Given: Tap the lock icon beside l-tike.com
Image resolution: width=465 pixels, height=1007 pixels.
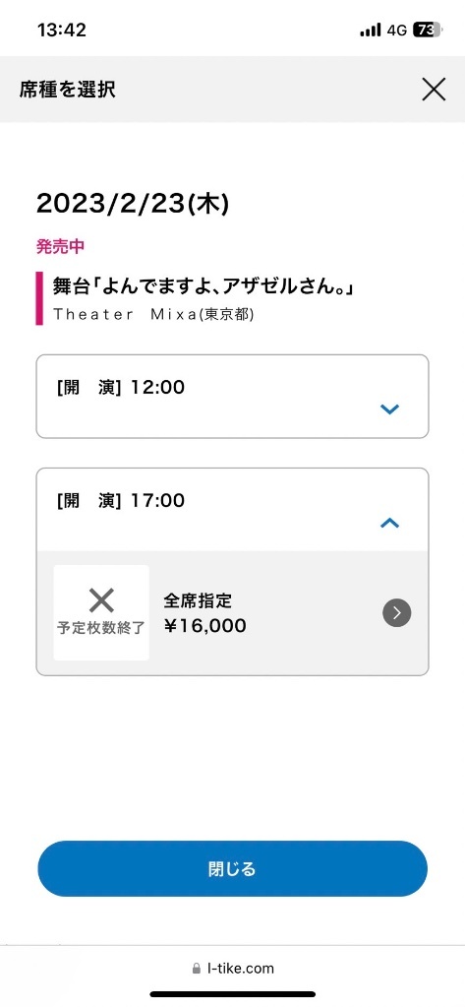Looking at the screenshot, I should pyautogui.click(x=197, y=969).
